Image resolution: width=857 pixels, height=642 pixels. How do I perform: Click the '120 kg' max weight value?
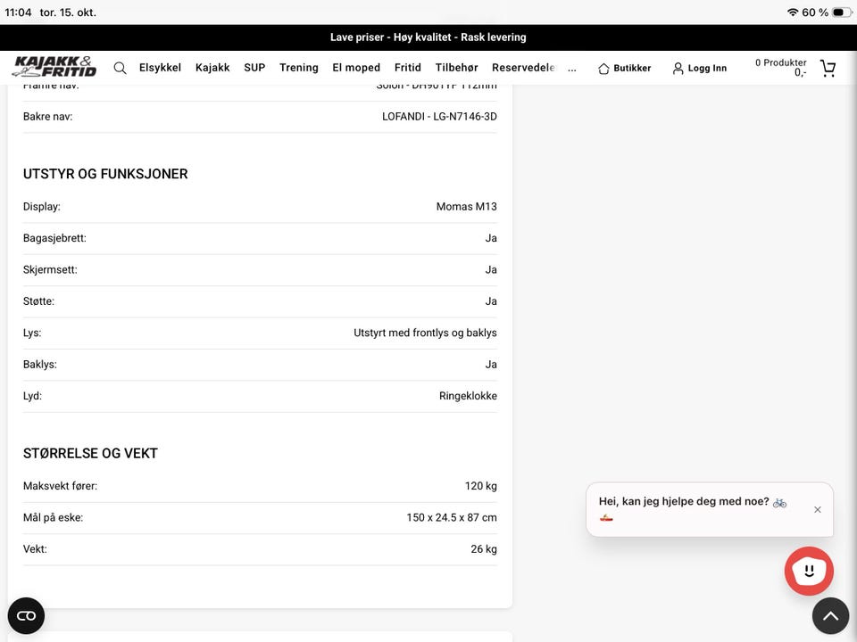click(x=481, y=486)
